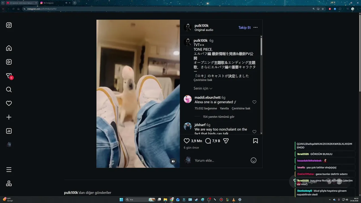The image size is (361, 203).
Task: Open File Explorer from the taskbar
Action: click(x=166, y=200)
